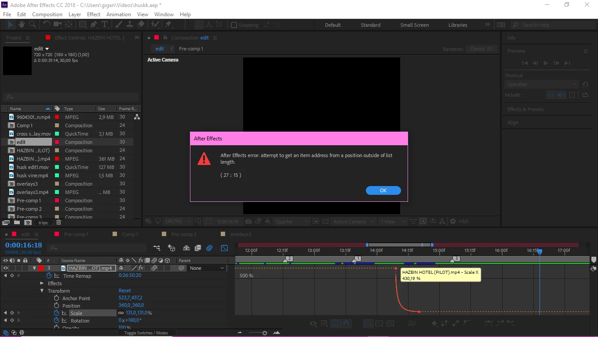Click the new composition icon in Project panel

[27, 222]
